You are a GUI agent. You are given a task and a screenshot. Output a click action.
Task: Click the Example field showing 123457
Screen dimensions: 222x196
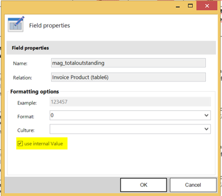[130, 102]
